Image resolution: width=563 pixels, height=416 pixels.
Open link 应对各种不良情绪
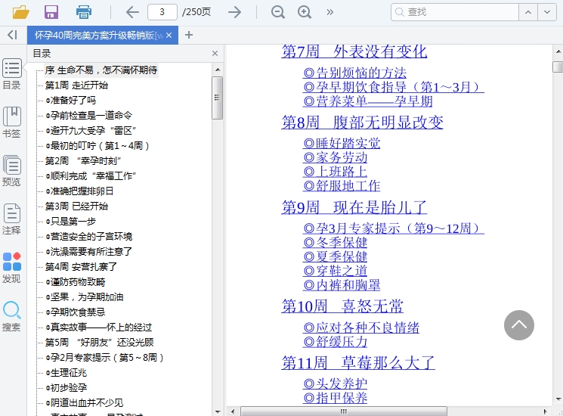click(361, 328)
